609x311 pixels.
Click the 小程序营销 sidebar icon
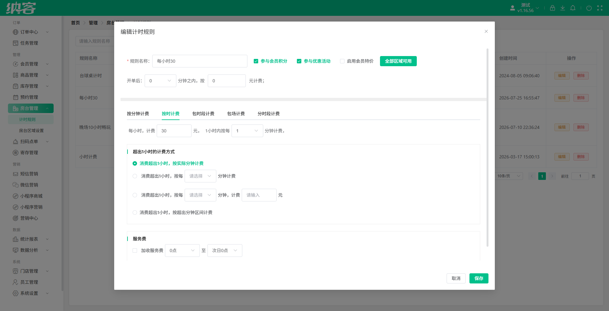point(16,207)
